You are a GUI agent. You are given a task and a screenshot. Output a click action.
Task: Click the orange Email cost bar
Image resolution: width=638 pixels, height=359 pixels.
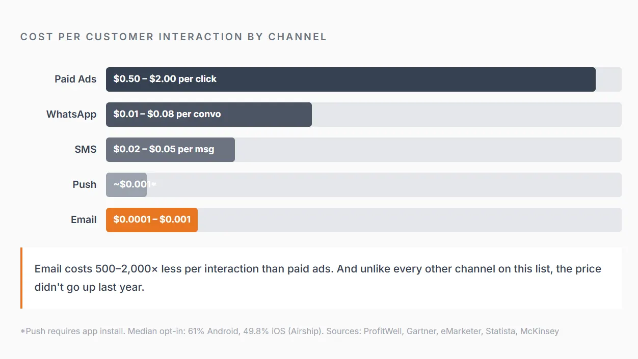point(152,220)
